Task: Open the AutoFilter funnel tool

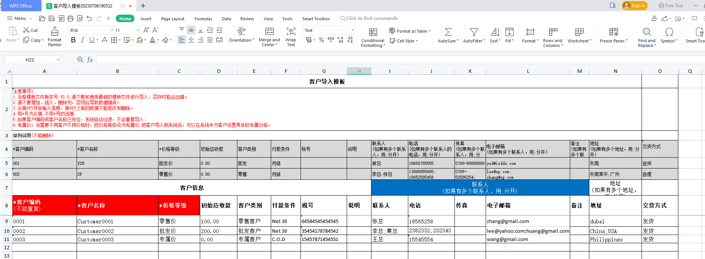Action: 474,32
